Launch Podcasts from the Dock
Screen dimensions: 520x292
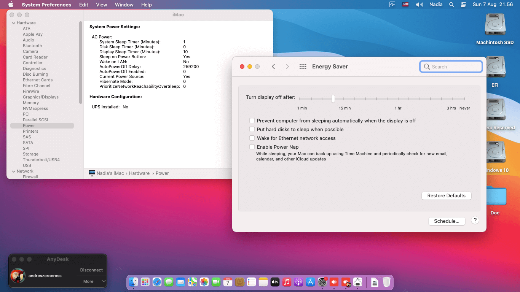pos(298,282)
